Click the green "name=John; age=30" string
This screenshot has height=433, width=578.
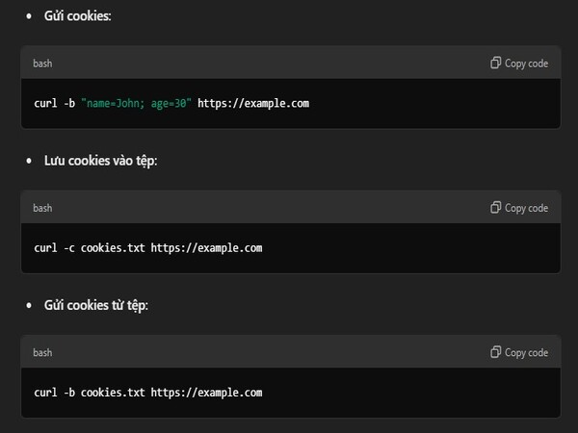(137, 103)
